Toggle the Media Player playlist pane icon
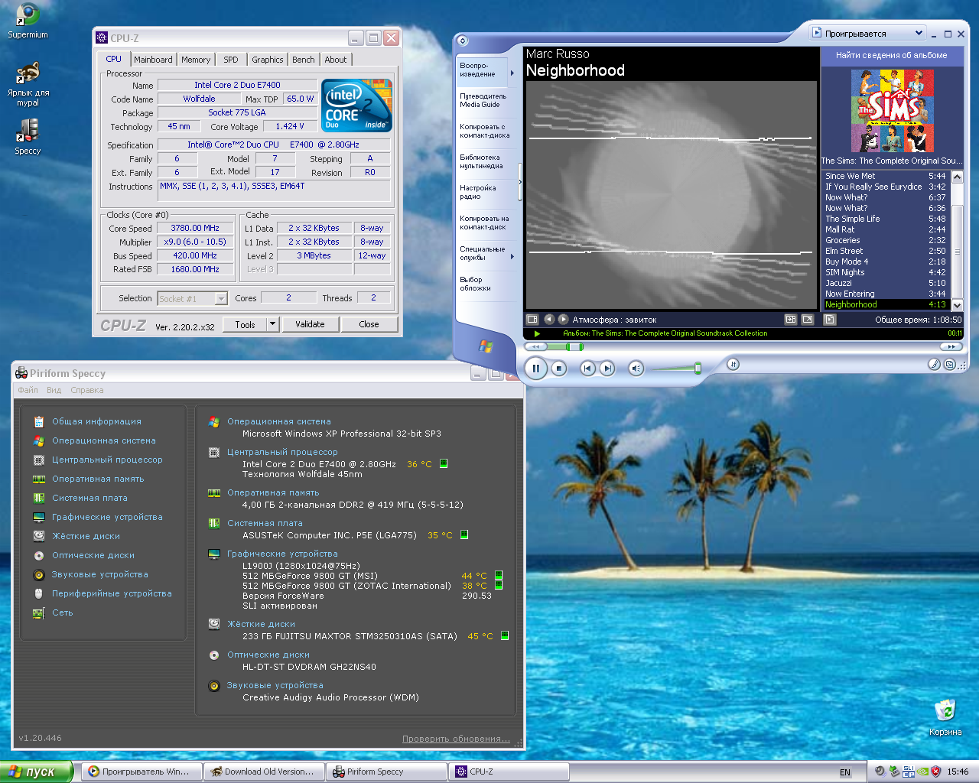 click(830, 320)
